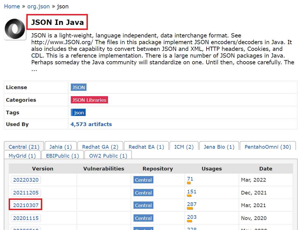The image size is (302, 230).
Task: Click the Tags row label
Action: 13,113
